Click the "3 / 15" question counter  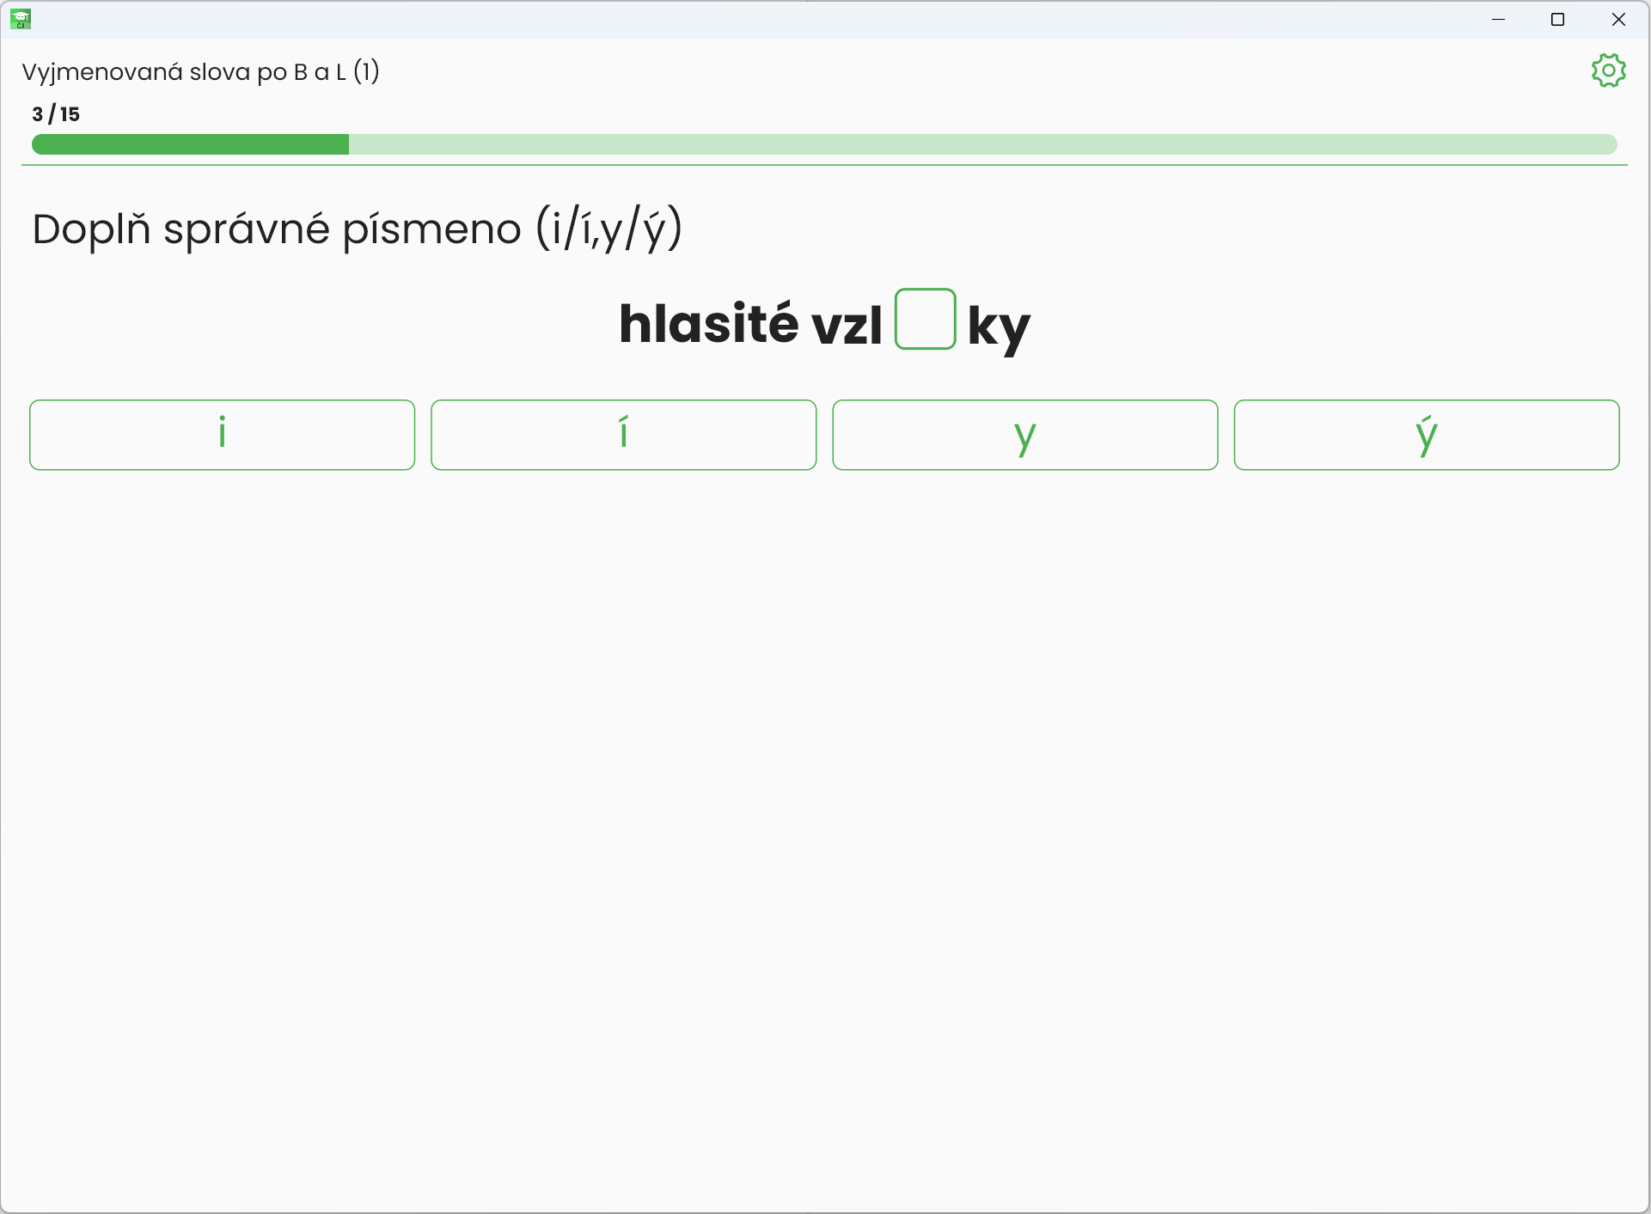56,114
